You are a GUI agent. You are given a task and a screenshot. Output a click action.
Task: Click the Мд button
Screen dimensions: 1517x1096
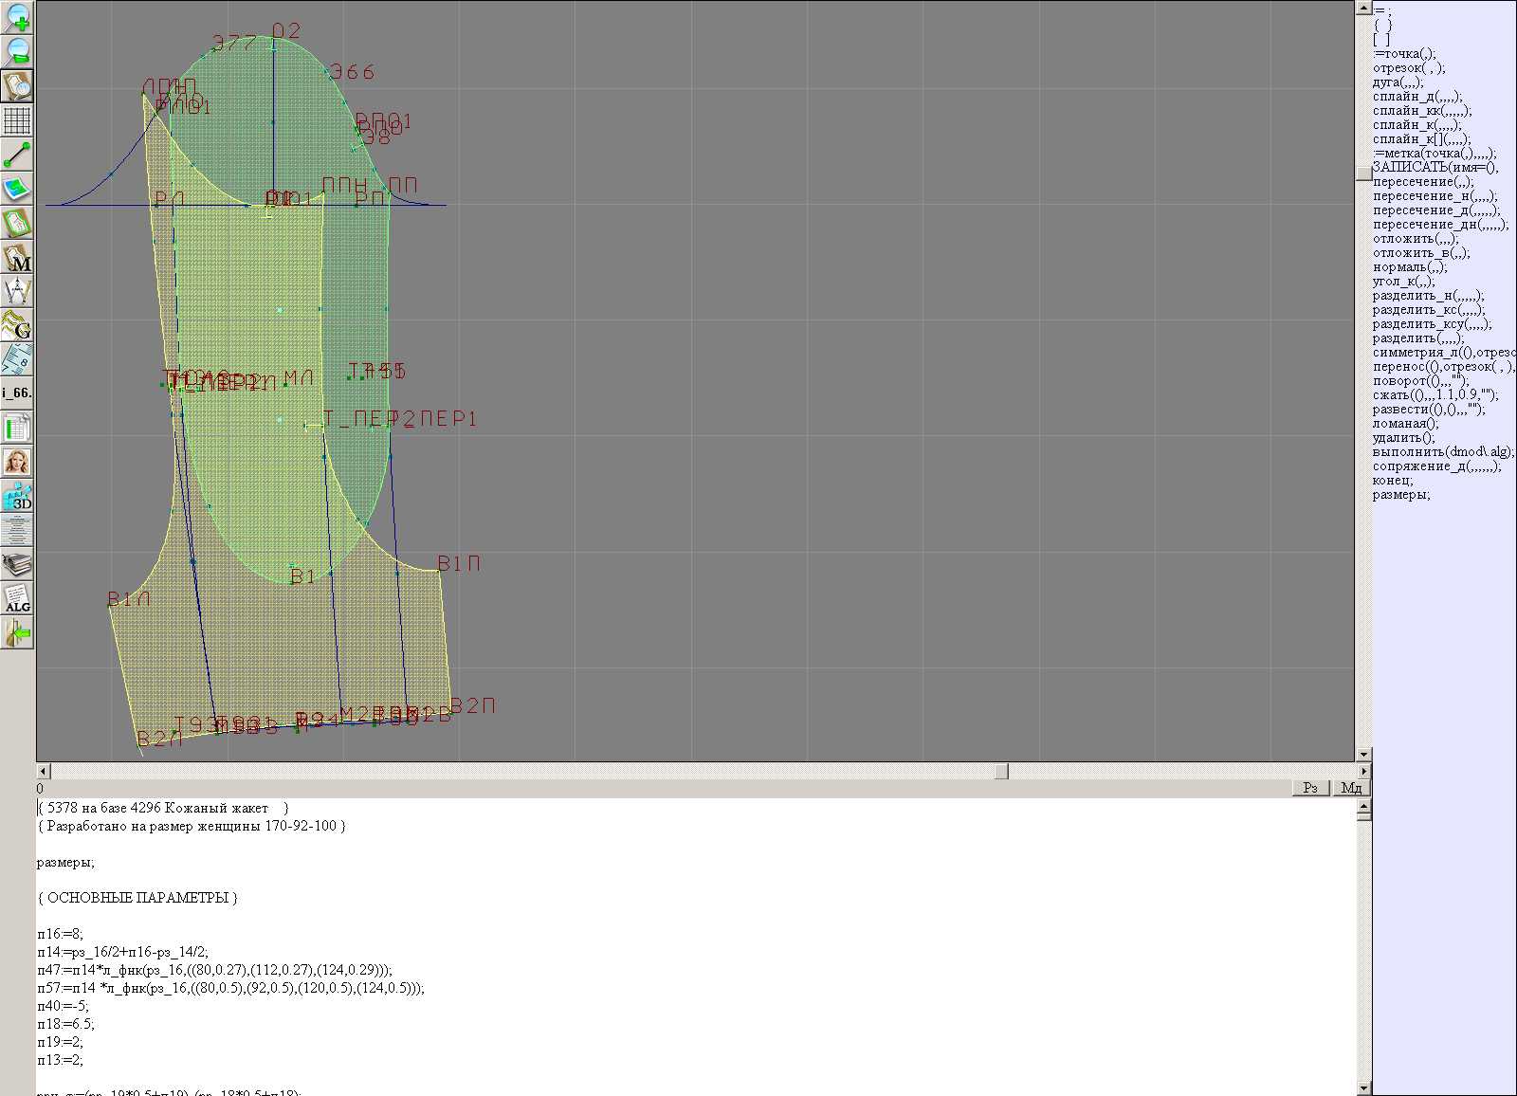[x=1351, y=788]
